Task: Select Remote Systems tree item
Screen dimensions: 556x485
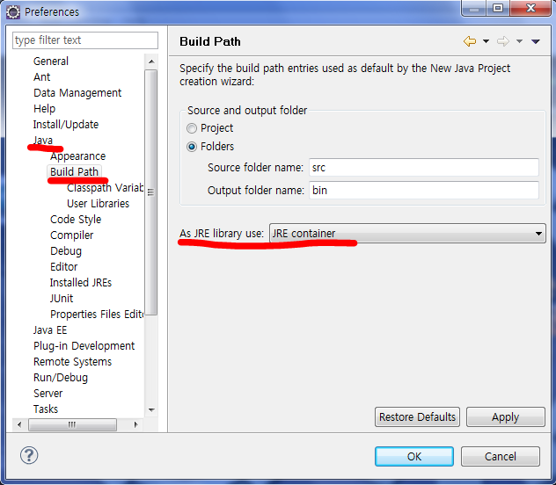Action: point(72,362)
